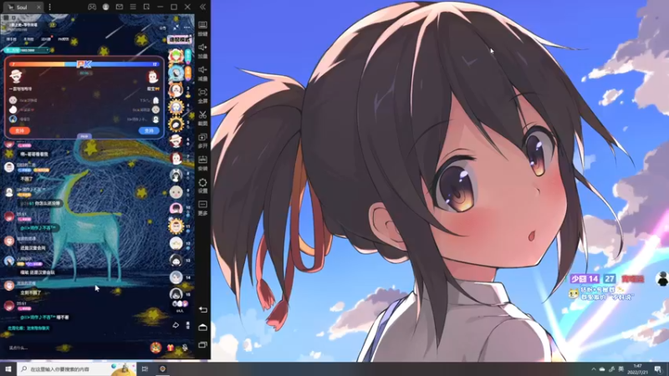Close the Soul tab
Image resolution: width=669 pixels, height=376 pixels.
(38, 7)
